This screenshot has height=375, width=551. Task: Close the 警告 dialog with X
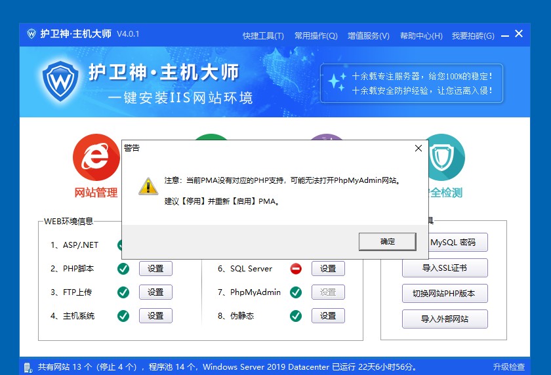coord(418,148)
